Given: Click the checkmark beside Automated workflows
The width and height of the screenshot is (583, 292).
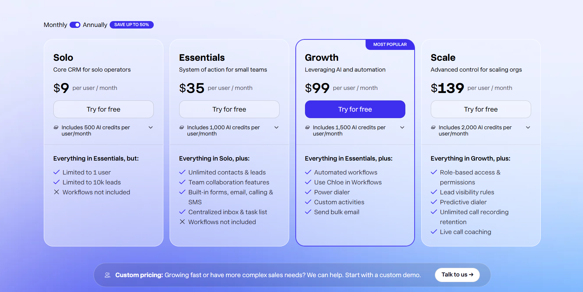Looking at the screenshot, I should (x=308, y=172).
